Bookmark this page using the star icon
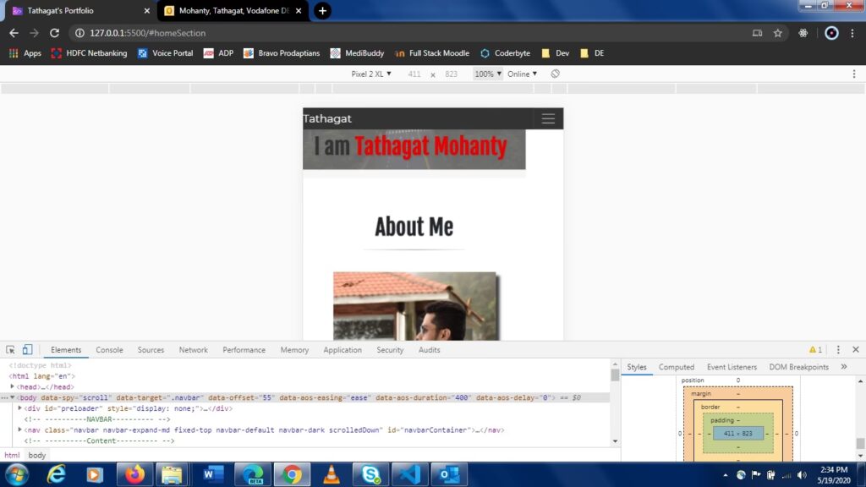866x487 pixels. click(x=778, y=33)
